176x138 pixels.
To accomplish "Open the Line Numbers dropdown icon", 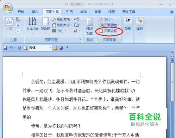I will coord(77,25).
